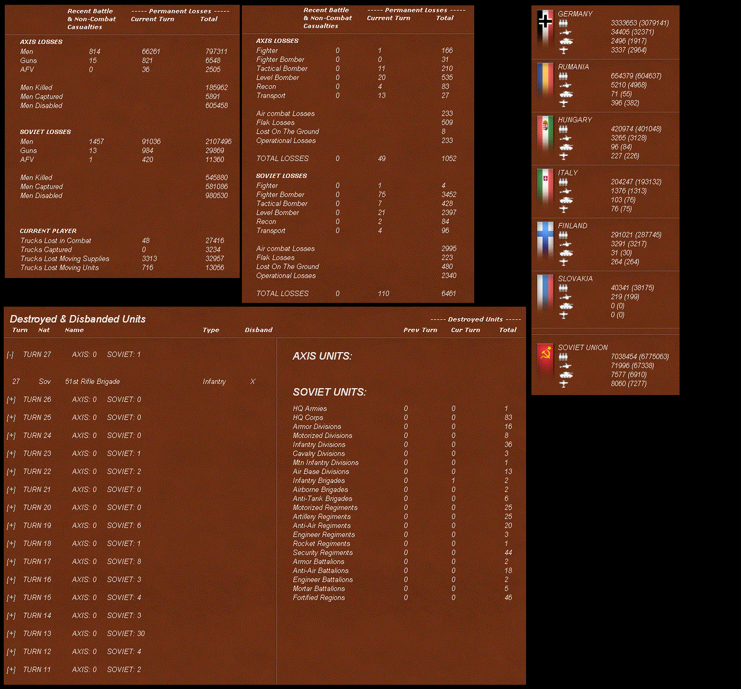The image size is (741, 689).
Task: Select Rumania's manpower icon
Action: click(563, 76)
